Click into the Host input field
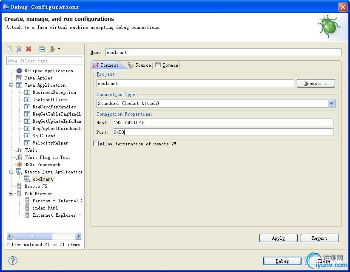This screenshot has width=350, height=272. 222,122
